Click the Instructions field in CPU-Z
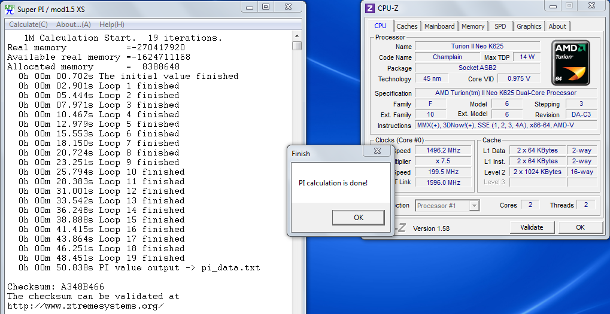Image resolution: width=610 pixels, height=314 pixels. (x=506, y=126)
